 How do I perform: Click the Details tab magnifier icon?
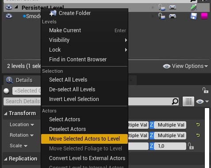10,80
